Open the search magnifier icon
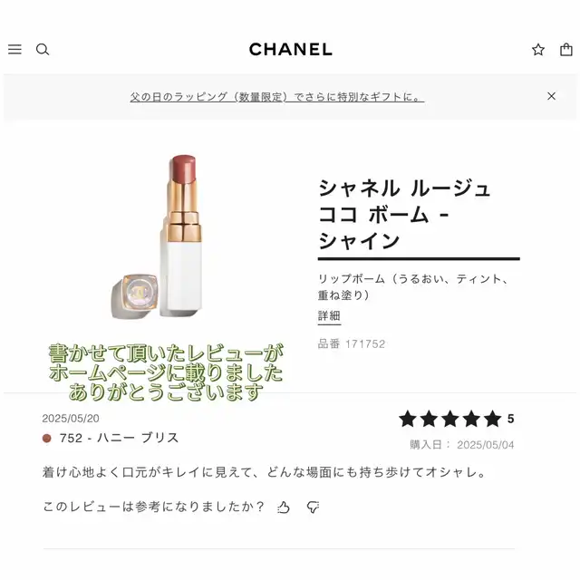This screenshot has width=580, height=580. (43, 50)
